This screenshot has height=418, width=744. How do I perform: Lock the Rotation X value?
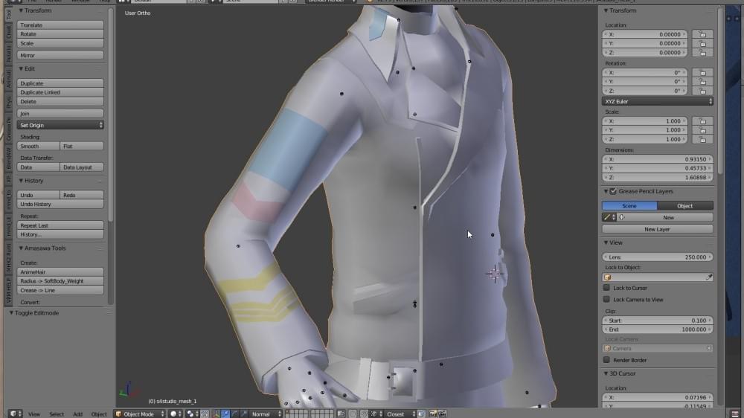703,73
